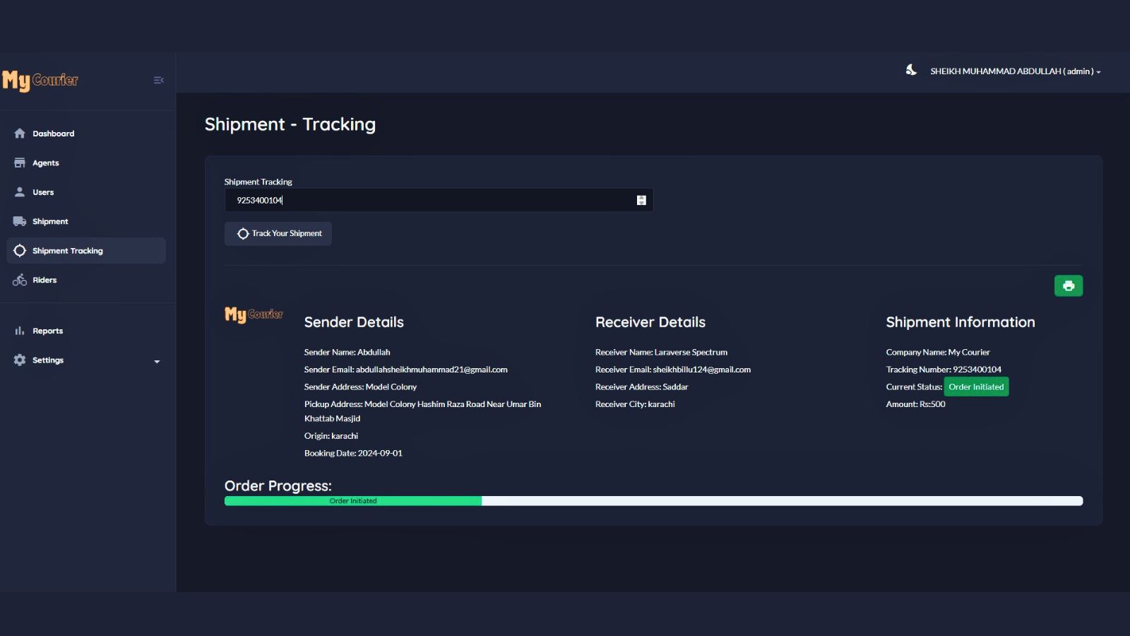Click the My Courier logo beside Sender Details
The width and height of the screenshot is (1130, 636).
(254, 314)
